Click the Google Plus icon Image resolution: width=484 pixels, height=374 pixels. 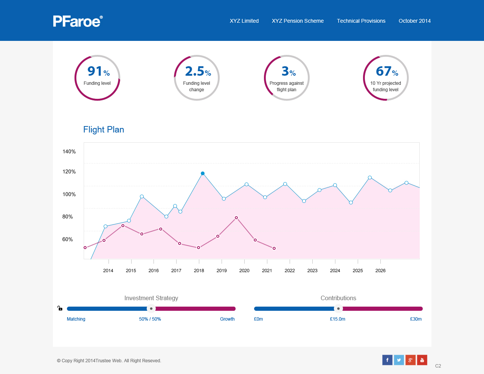pos(410,360)
